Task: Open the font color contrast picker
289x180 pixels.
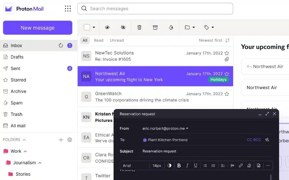Action: coord(169,166)
